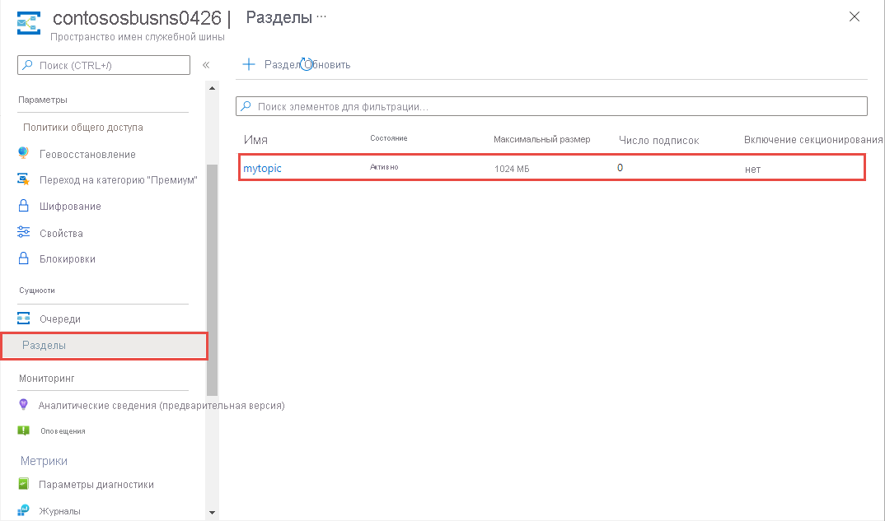Open Блокировки page
The width and height of the screenshot is (885, 521).
pyautogui.click(x=68, y=258)
